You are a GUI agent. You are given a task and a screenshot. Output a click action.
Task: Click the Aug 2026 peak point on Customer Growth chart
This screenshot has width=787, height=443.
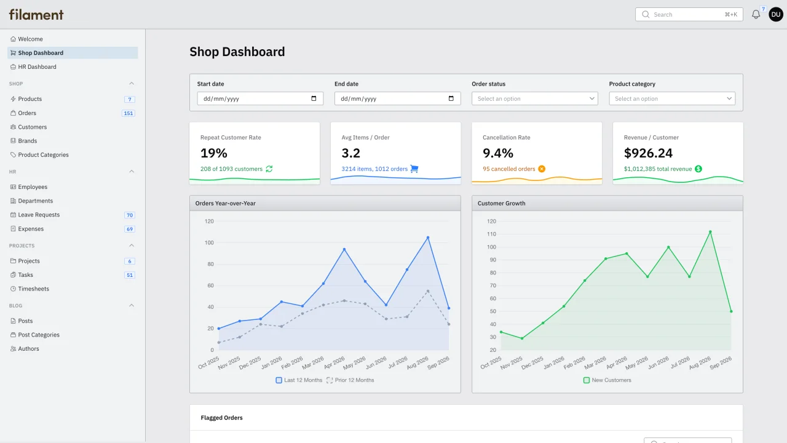(x=710, y=232)
